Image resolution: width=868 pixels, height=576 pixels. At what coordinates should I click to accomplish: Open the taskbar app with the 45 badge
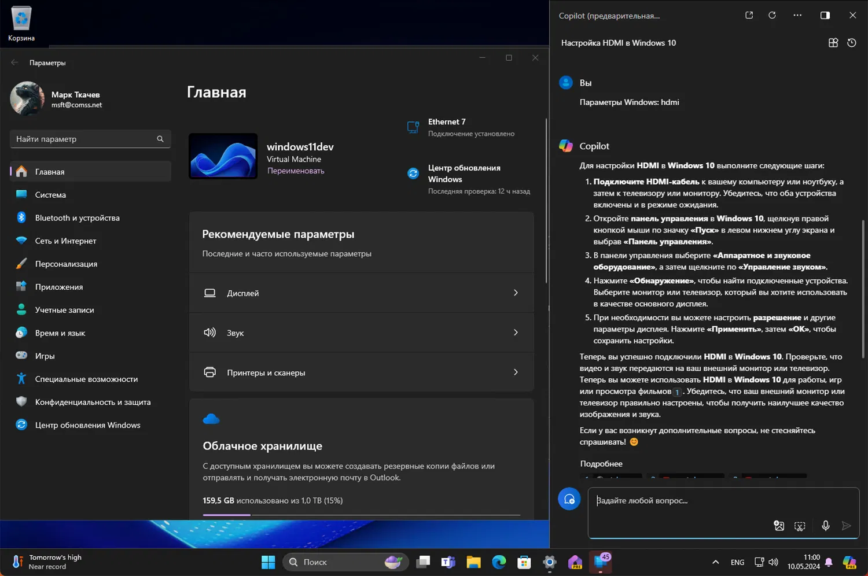point(601,562)
